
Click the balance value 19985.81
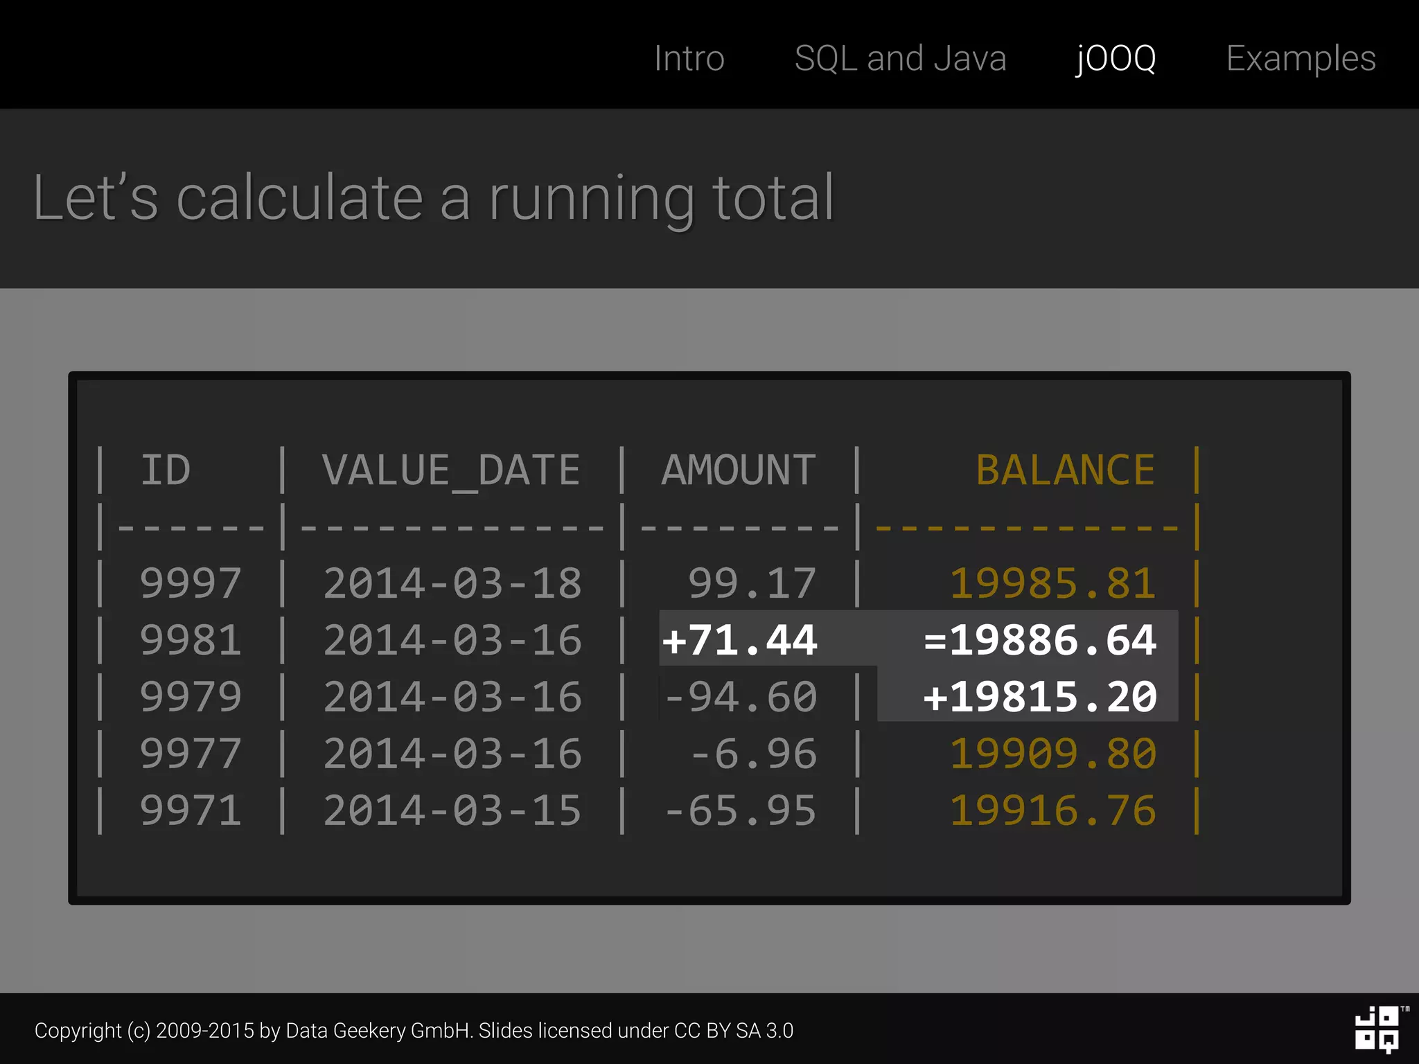pyautogui.click(x=1052, y=583)
